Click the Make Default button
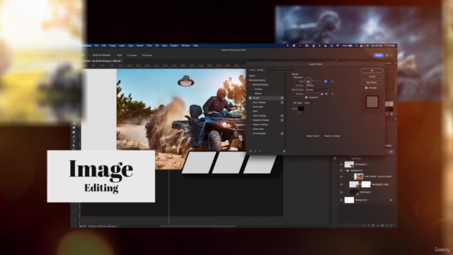 tap(313, 136)
